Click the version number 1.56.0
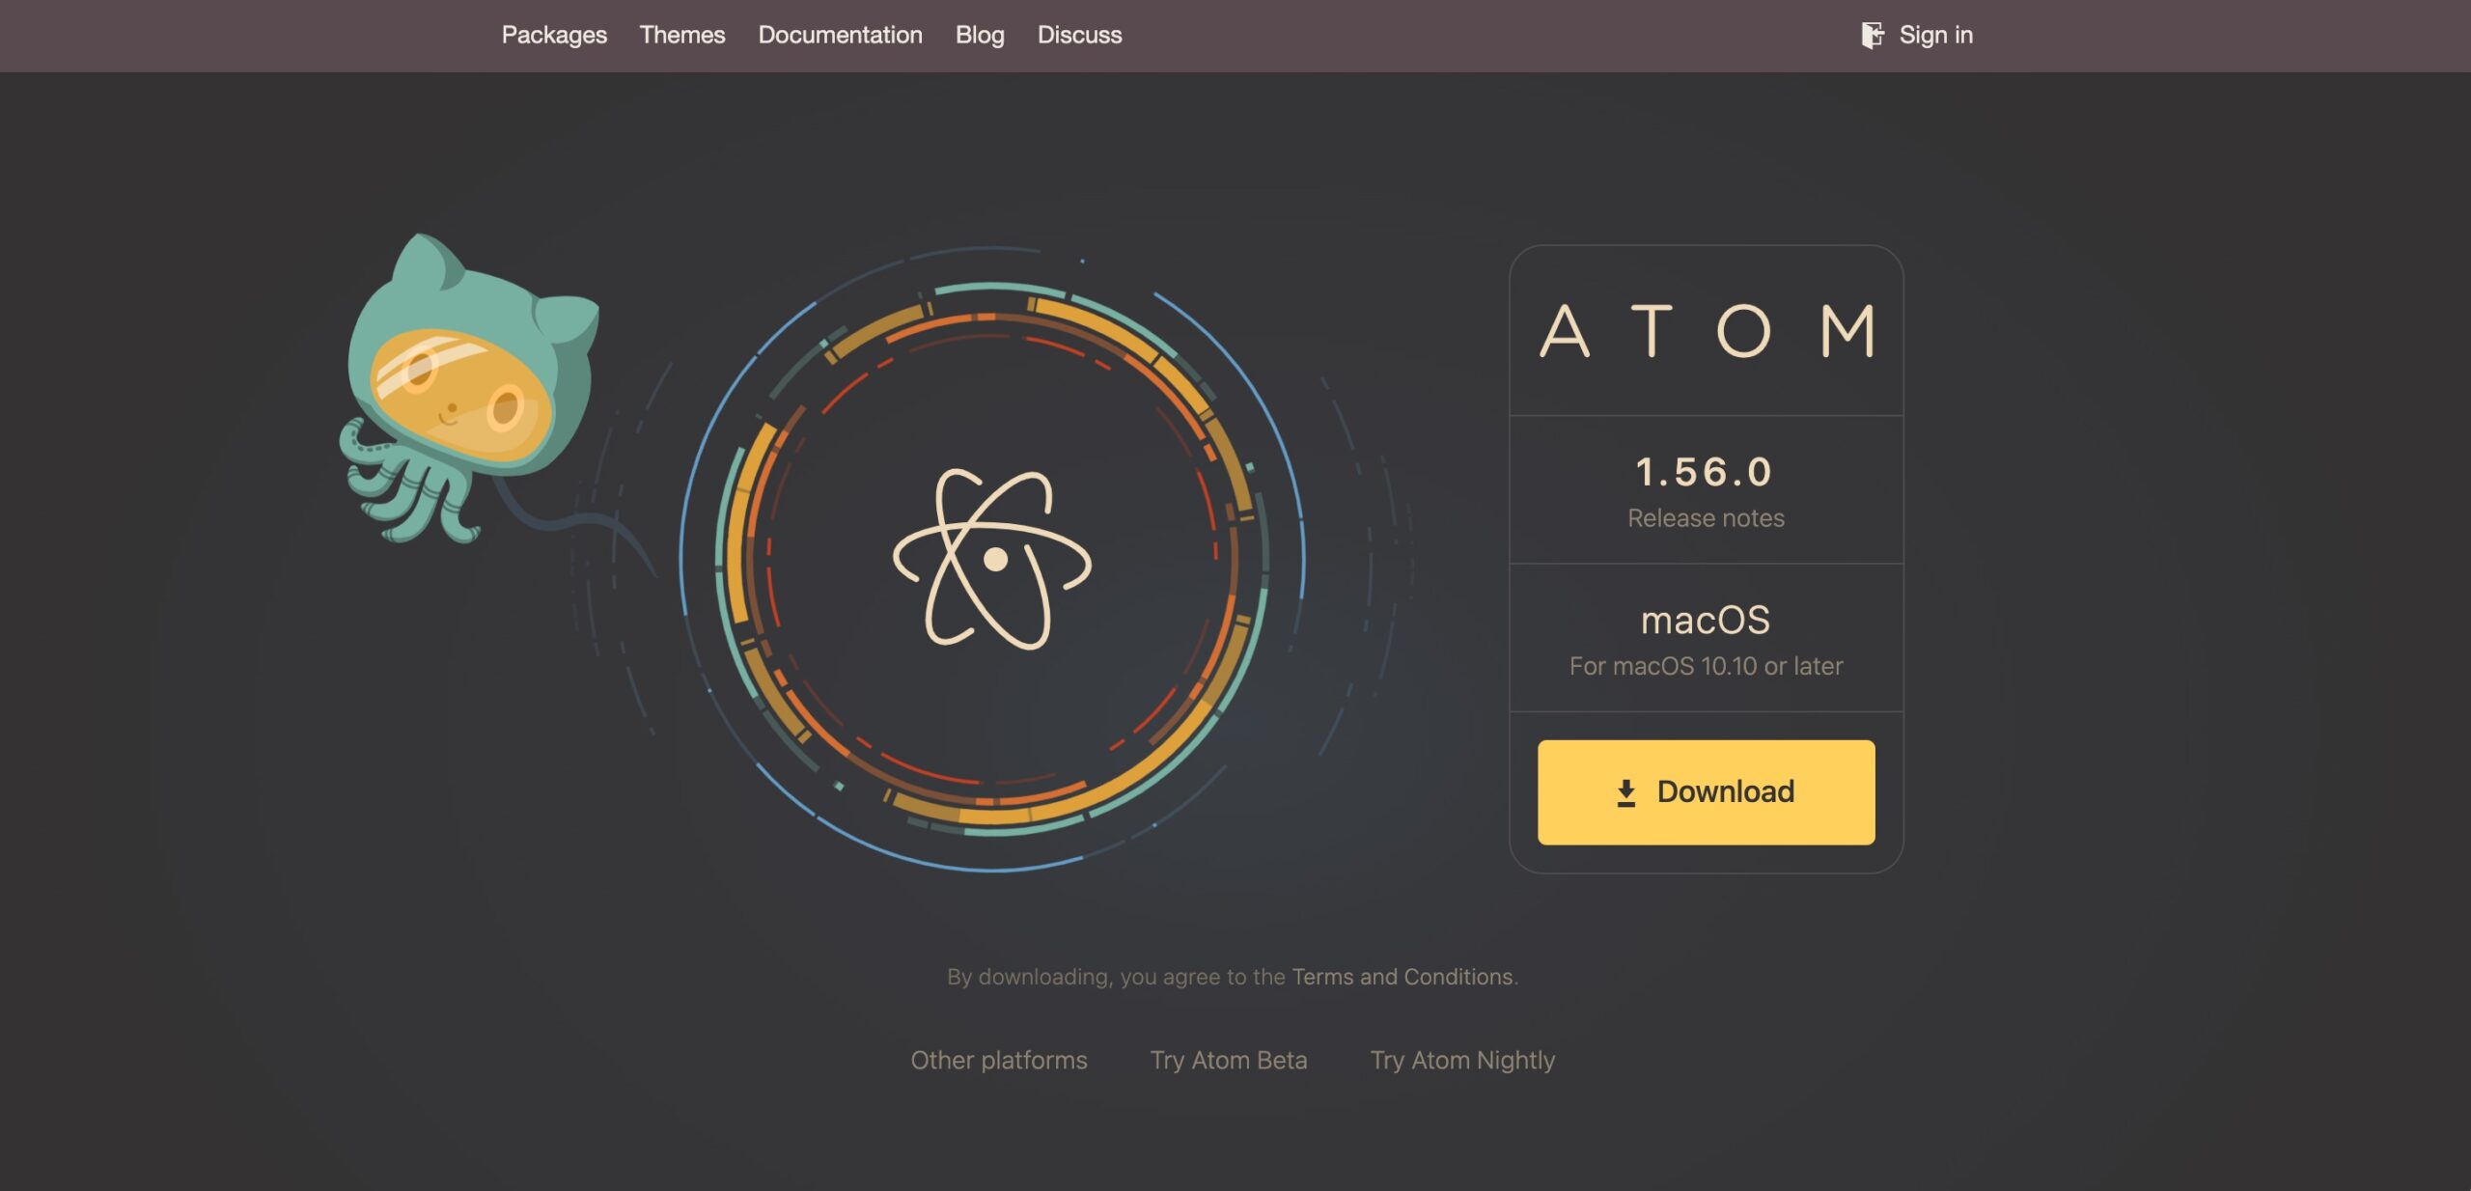2471x1191 pixels. click(x=1705, y=470)
